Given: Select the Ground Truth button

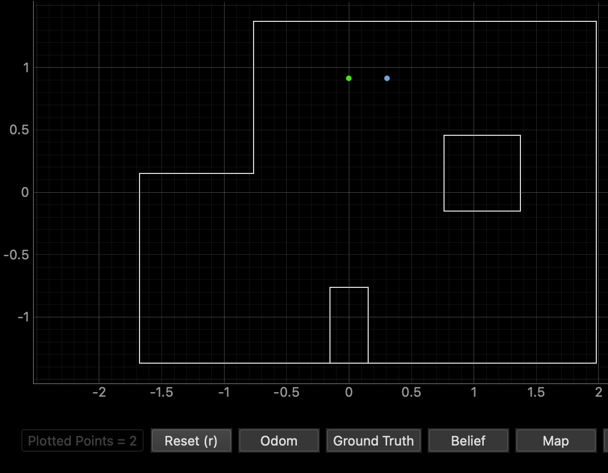Looking at the screenshot, I should pos(373,440).
